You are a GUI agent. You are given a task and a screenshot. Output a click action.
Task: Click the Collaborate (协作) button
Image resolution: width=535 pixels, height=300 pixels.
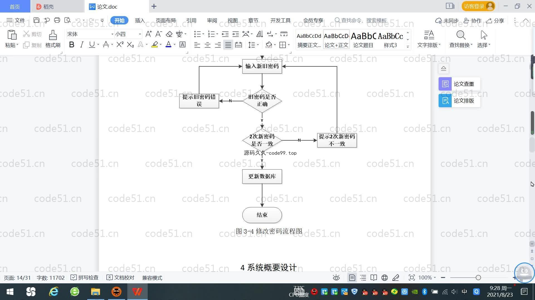472,21
